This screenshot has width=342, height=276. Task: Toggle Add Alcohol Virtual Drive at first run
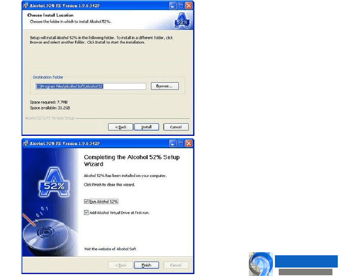86,212
